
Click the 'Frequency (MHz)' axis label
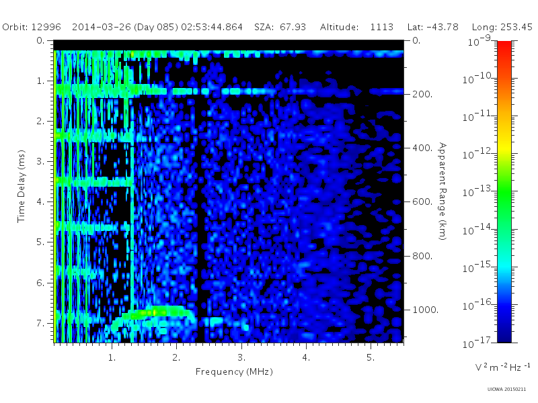point(234,372)
